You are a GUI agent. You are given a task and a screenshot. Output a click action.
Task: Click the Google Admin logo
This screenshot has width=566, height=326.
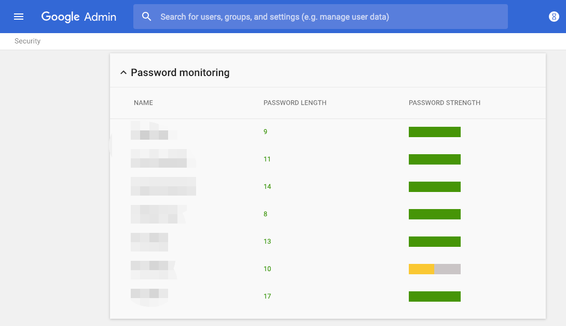click(79, 17)
